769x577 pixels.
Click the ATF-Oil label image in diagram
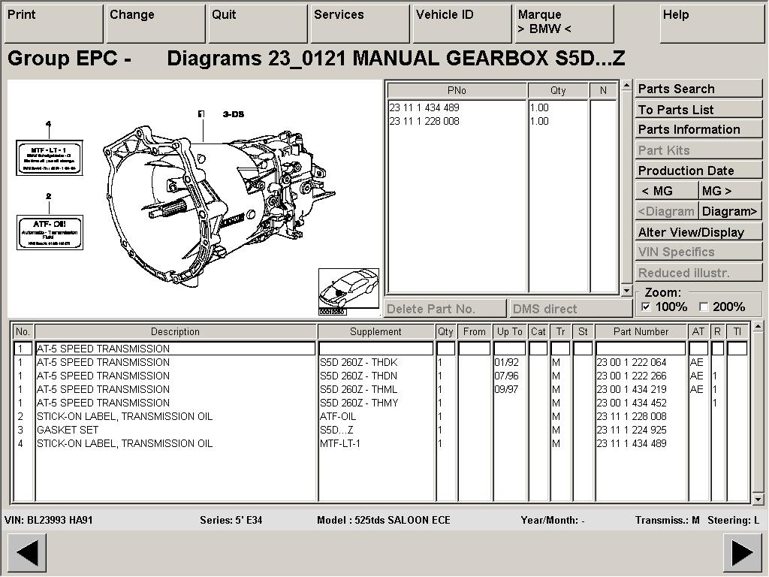point(50,232)
